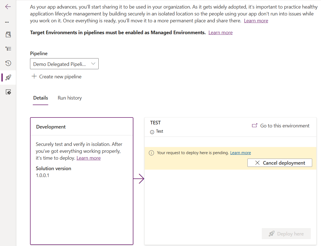
Task: Click the back arrow in the sidebar
Action: [8, 7]
